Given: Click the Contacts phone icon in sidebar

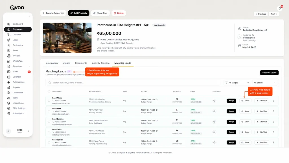Looking at the screenshot, I should pyautogui.click(x=9, y=35).
